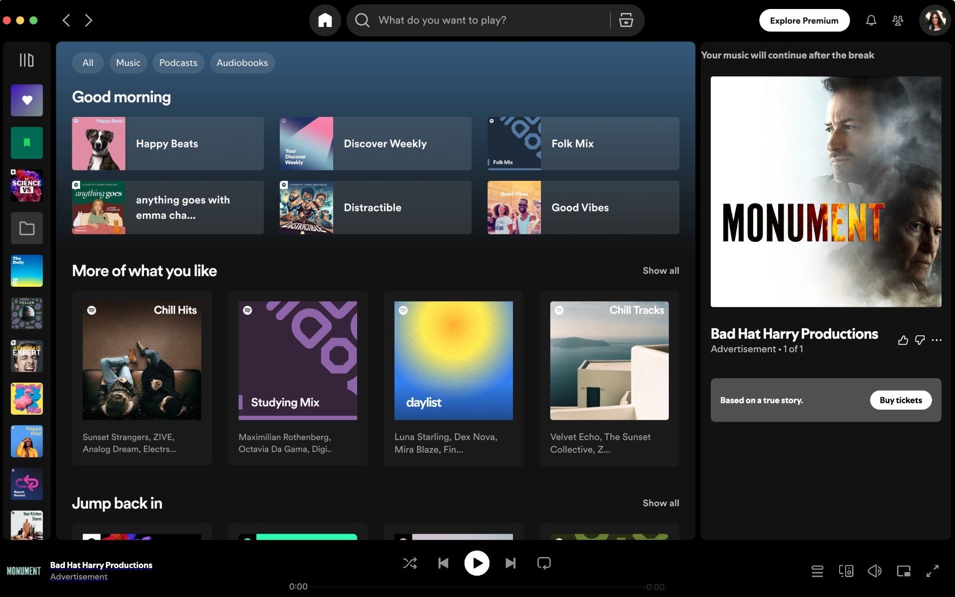Open the Browse icon in search bar

[626, 20]
